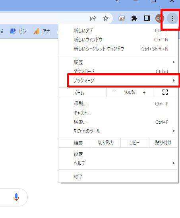180x218 pixels.
Task: Choose 検索... from the menu
Action: [x=118, y=122]
